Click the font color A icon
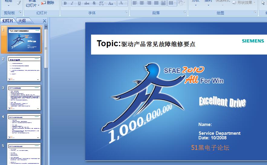 coord(121,3)
